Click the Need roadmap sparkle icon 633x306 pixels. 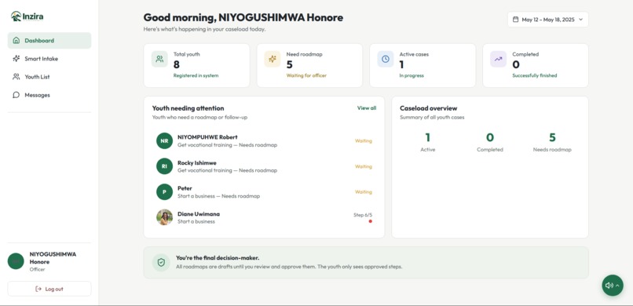click(273, 59)
